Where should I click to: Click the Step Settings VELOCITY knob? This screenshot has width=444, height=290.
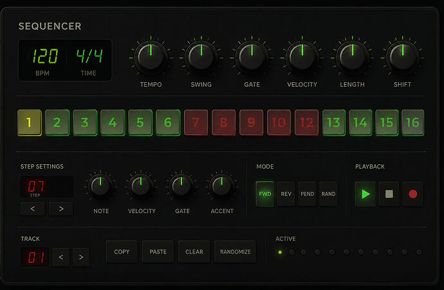141,187
